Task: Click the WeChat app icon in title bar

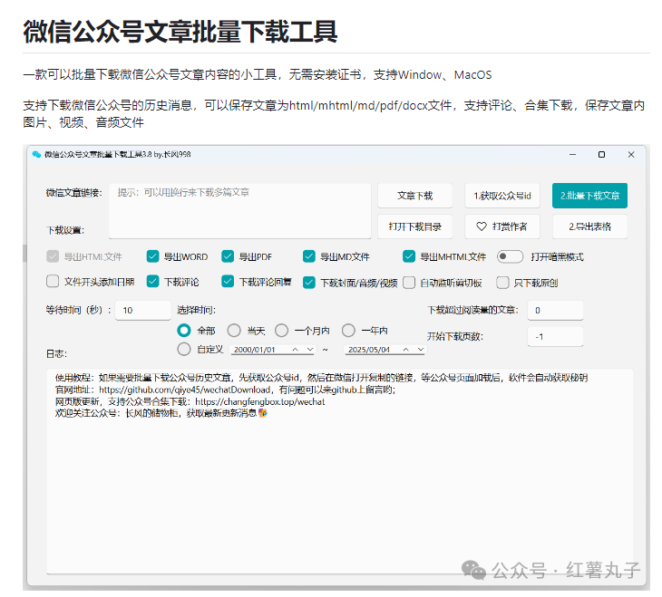Action: 37,154
